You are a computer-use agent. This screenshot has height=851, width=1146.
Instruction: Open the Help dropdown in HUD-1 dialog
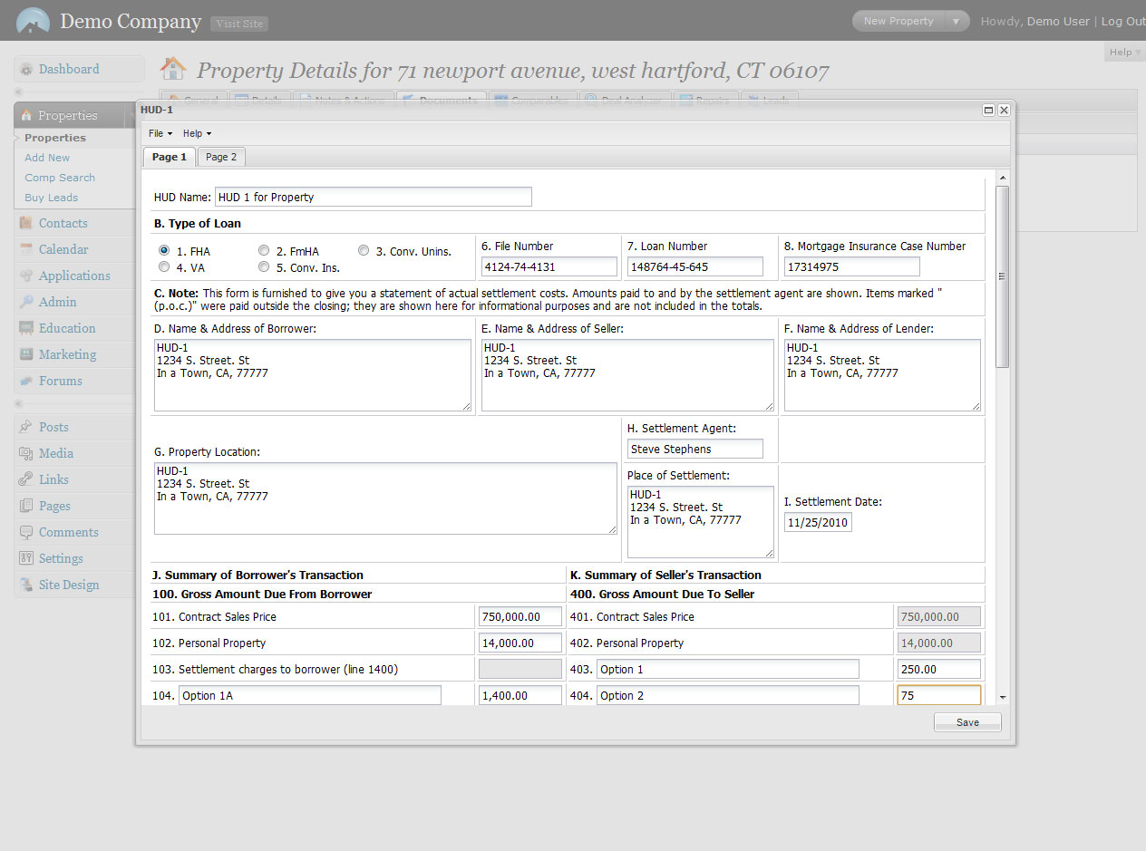pos(196,133)
